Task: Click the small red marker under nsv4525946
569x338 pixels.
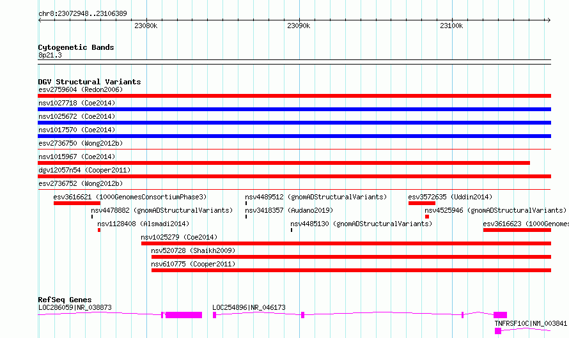Action: 427,217
